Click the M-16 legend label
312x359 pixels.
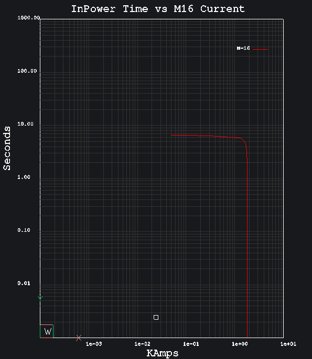point(243,48)
